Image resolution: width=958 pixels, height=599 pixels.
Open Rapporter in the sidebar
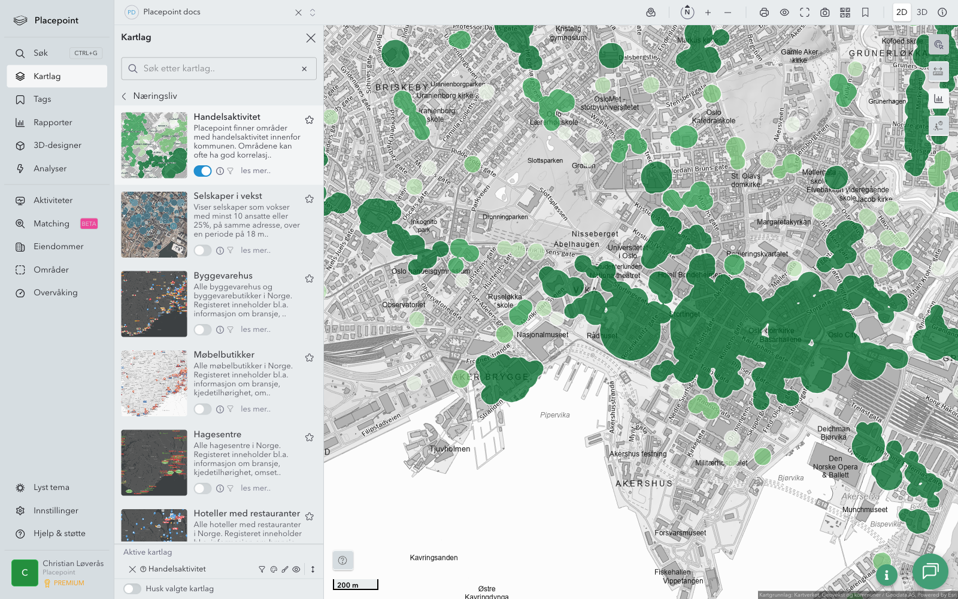click(53, 122)
